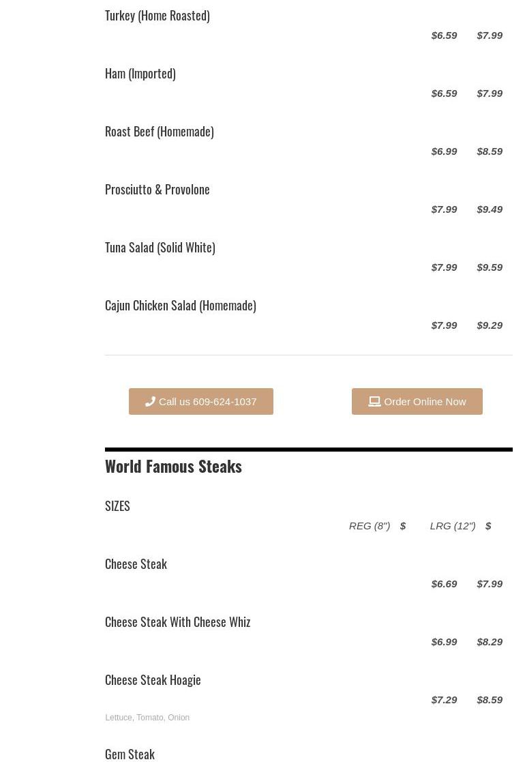Screen dimensions: 525x762
Task: Click the $9.49 Prosciutto & Provolone price
Action: tap(490, 209)
